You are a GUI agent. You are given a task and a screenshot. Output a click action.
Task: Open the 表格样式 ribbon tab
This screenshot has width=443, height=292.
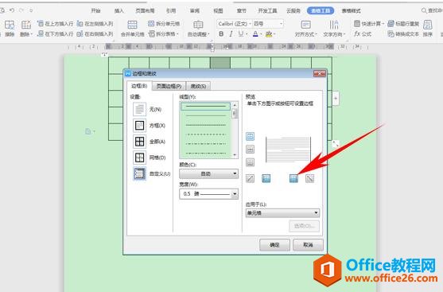tap(352, 11)
